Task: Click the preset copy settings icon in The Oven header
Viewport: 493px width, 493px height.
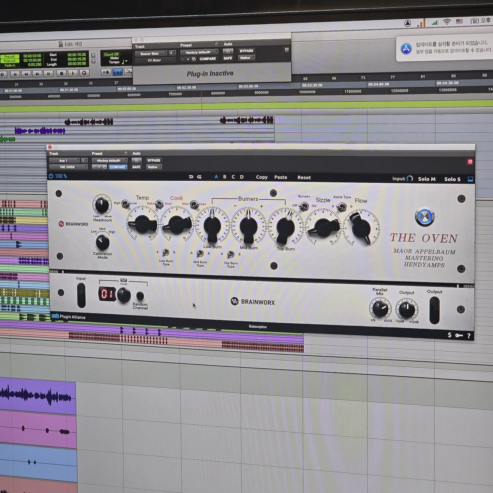Action: (x=105, y=167)
